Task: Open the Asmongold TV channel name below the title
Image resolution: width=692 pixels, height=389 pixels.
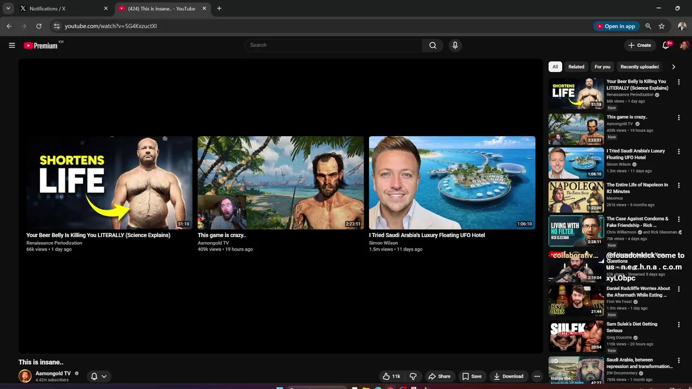Action: 53,373
